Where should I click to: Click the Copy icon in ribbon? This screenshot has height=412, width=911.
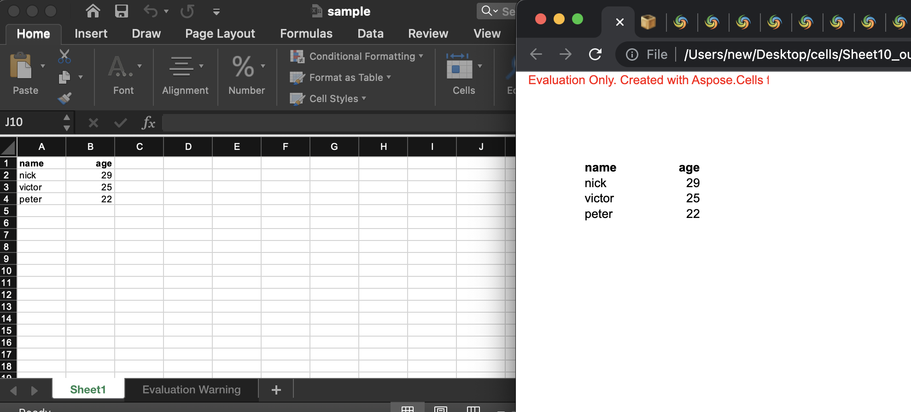[64, 77]
